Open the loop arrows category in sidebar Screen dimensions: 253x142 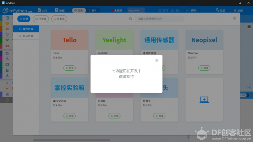pos(7,53)
